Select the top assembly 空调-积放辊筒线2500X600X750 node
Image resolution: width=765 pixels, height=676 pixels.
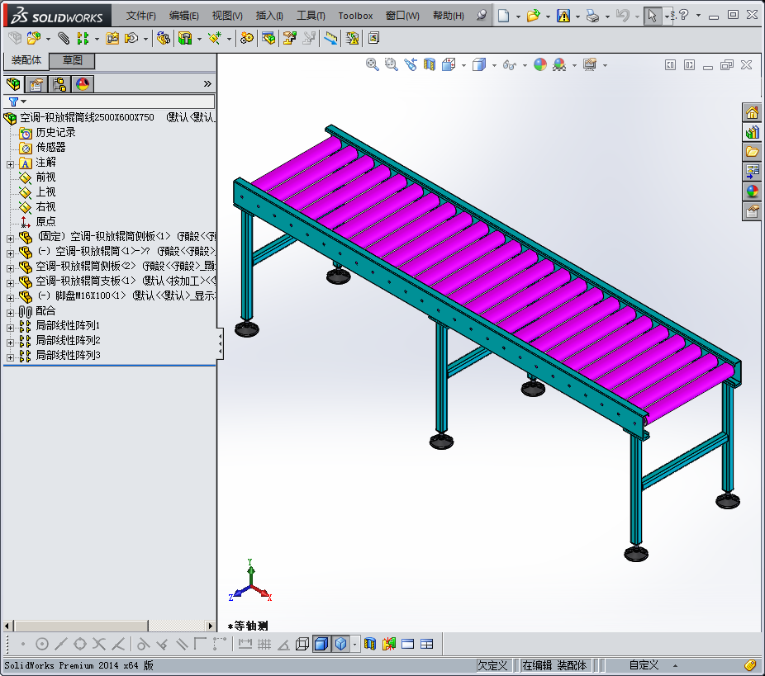tap(87, 117)
